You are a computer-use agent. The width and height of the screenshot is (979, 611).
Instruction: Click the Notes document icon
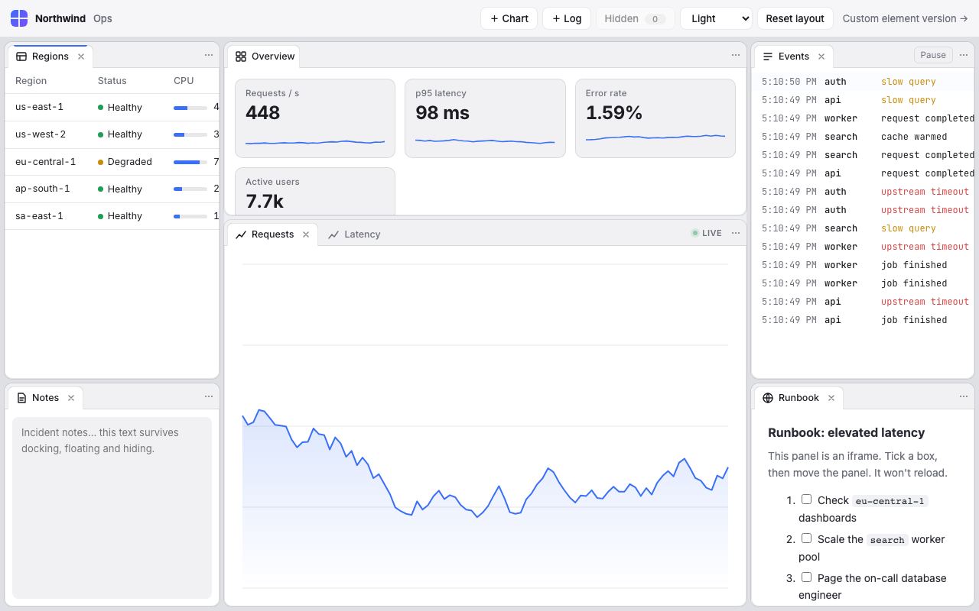coord(21,398)
